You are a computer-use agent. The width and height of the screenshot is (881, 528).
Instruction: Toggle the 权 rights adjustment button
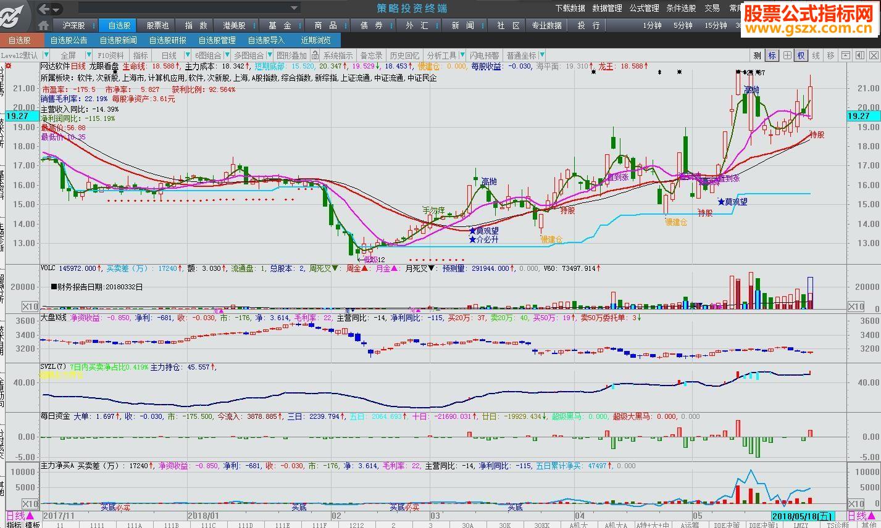(x=801, y=56)
